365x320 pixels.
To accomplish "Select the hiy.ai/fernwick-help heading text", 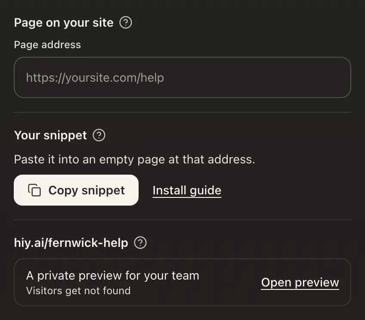I will 71,243.
